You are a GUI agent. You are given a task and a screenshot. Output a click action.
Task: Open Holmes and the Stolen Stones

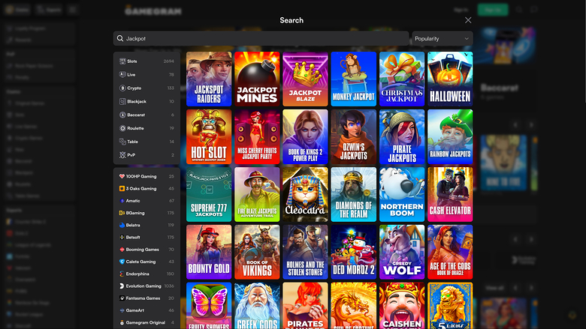coord(305,252)
